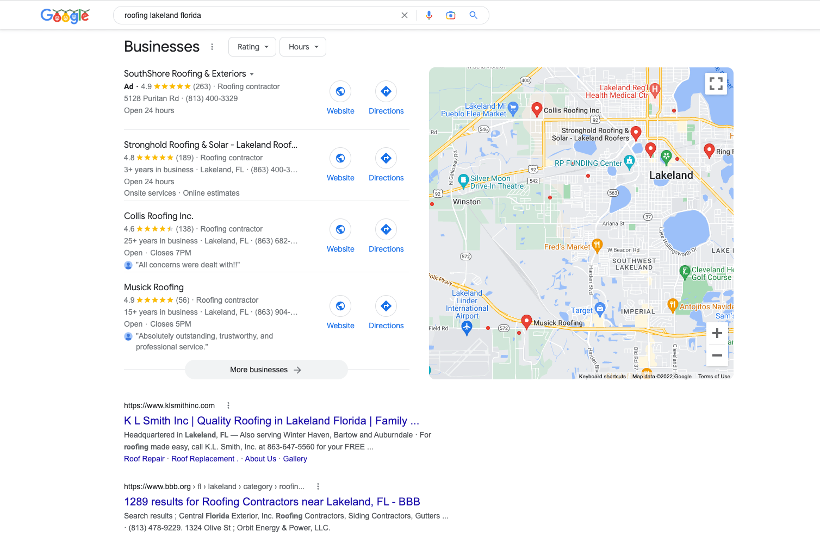Zoom in on the map
Viewport: 820px width, 544px height.
pyautogui.click(x=717, y=333)
